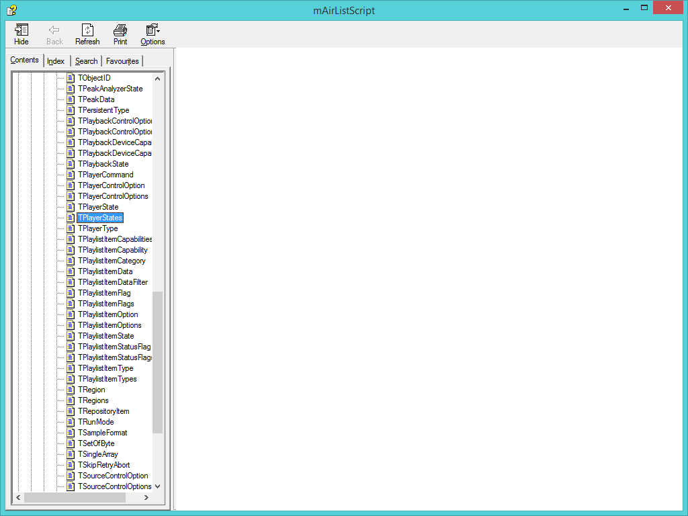Select TPlaylistItemTypes topic
Image resolution: width=688 pixels, height=516 pixels.
pos(107,379)
